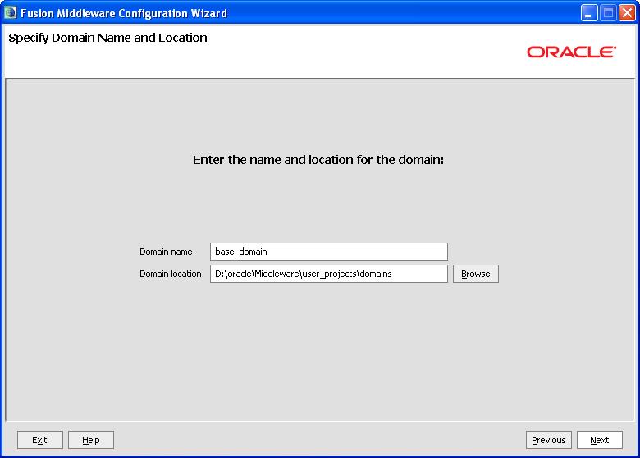Click the Domain location input field
Viewport: 640px width, 458px height.
pyautogui.click(x=328, y=274)
